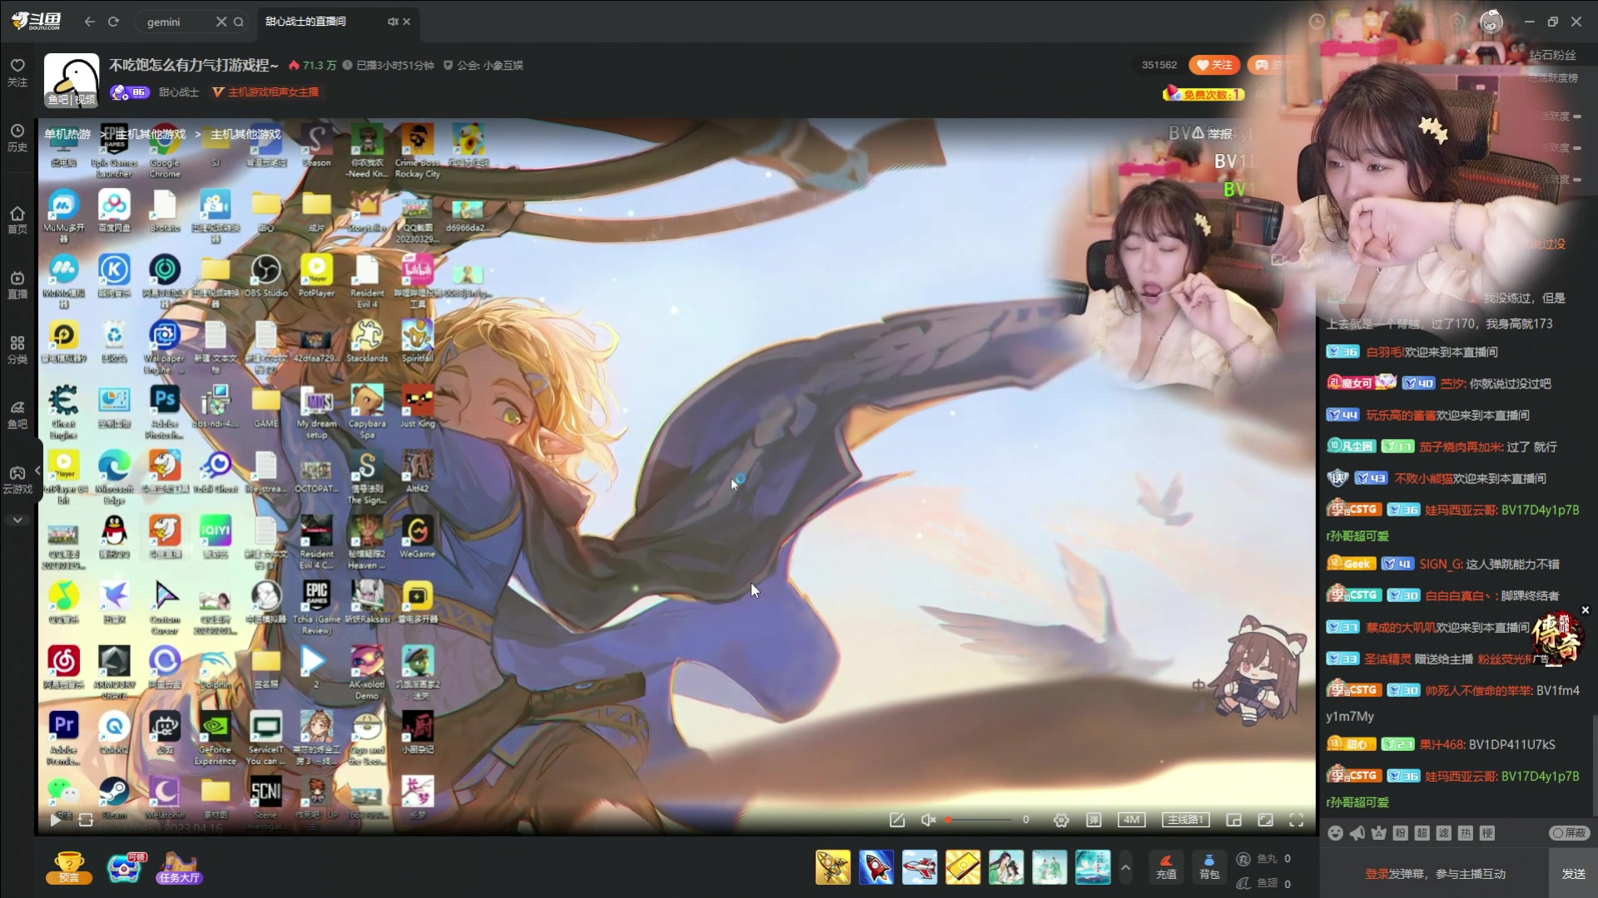Screen dimensions: 1598x898
Task: Expand more sidebar items with the down chevron
Action: coord(17,520)
